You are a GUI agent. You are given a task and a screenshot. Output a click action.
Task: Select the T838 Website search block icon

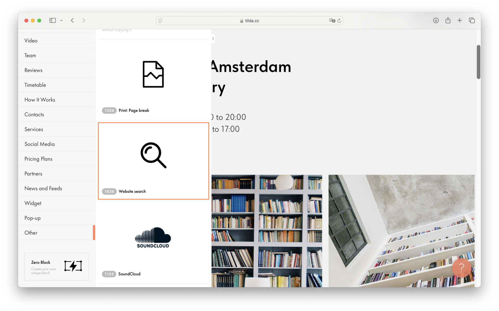pos(153,155)
